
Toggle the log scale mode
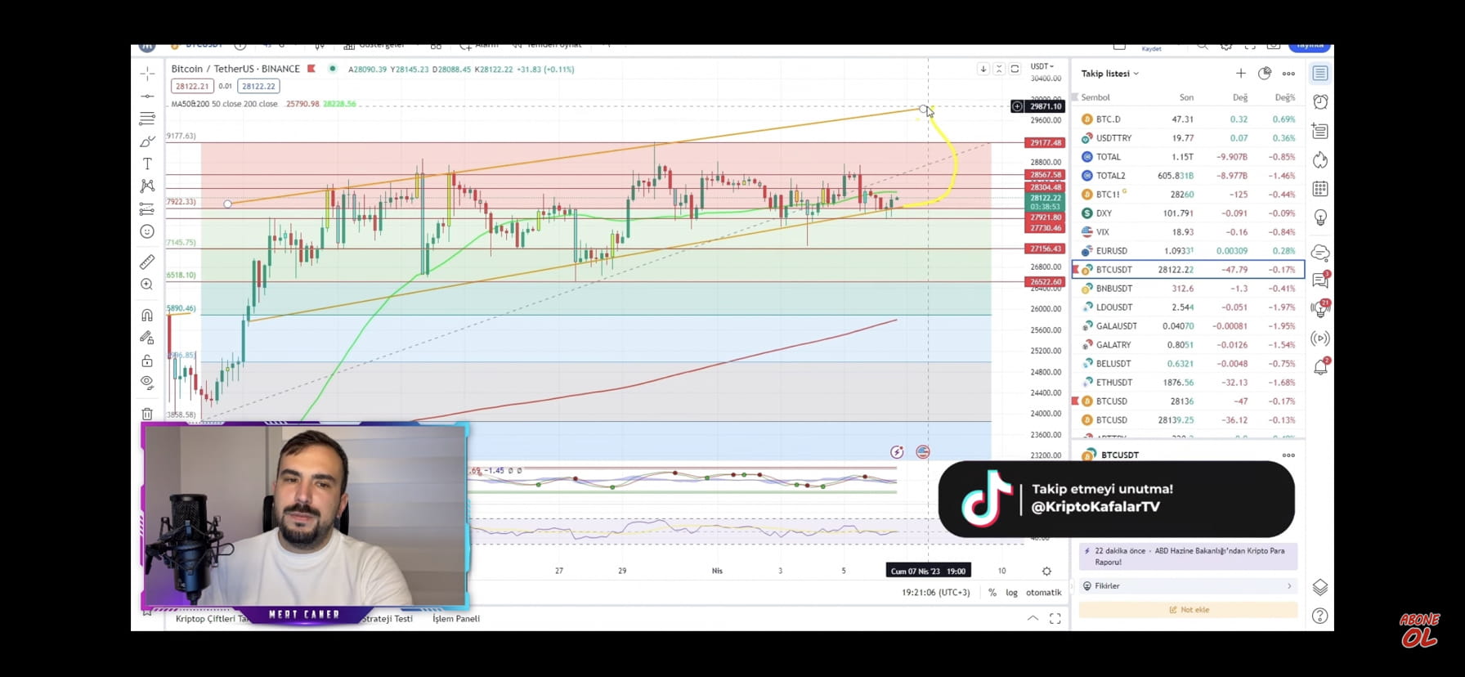(x=1012, y=593)
